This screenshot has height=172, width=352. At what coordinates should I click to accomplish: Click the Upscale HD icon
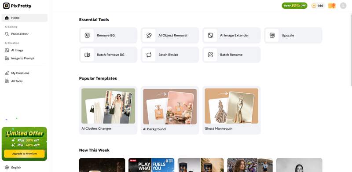tap(272, 35)
